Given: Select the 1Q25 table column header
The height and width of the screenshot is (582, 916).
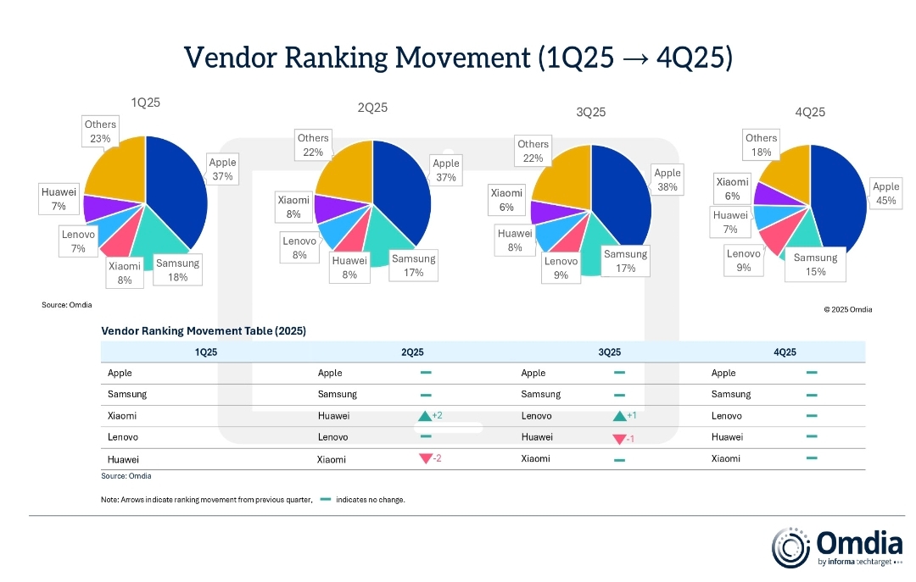Looking at the screenshot, I should point(205,352).
